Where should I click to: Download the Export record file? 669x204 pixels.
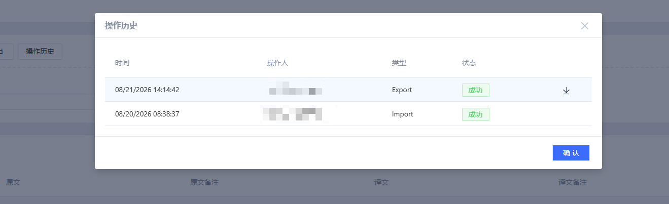pos(566,91)
